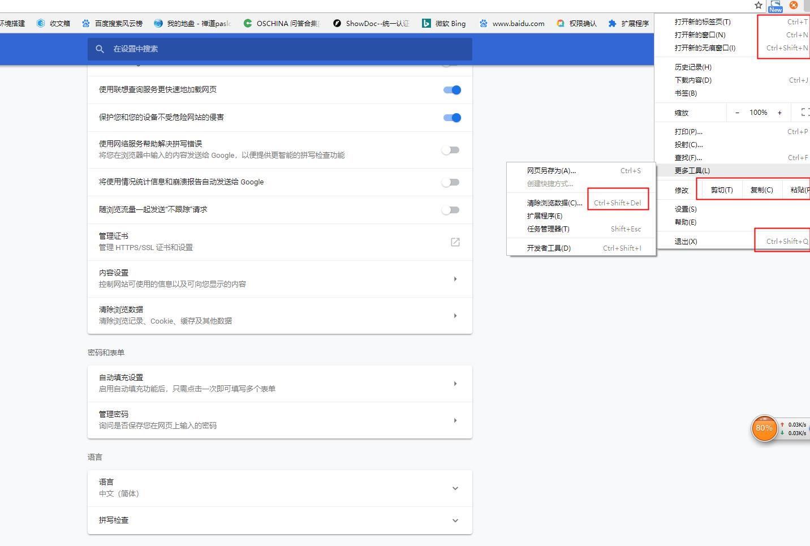Open 下载内容(D) from the menu

pyautogui.click(x=733, y=80)
